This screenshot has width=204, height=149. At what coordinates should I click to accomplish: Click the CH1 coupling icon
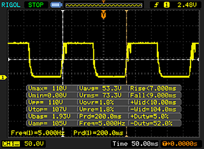11,144
